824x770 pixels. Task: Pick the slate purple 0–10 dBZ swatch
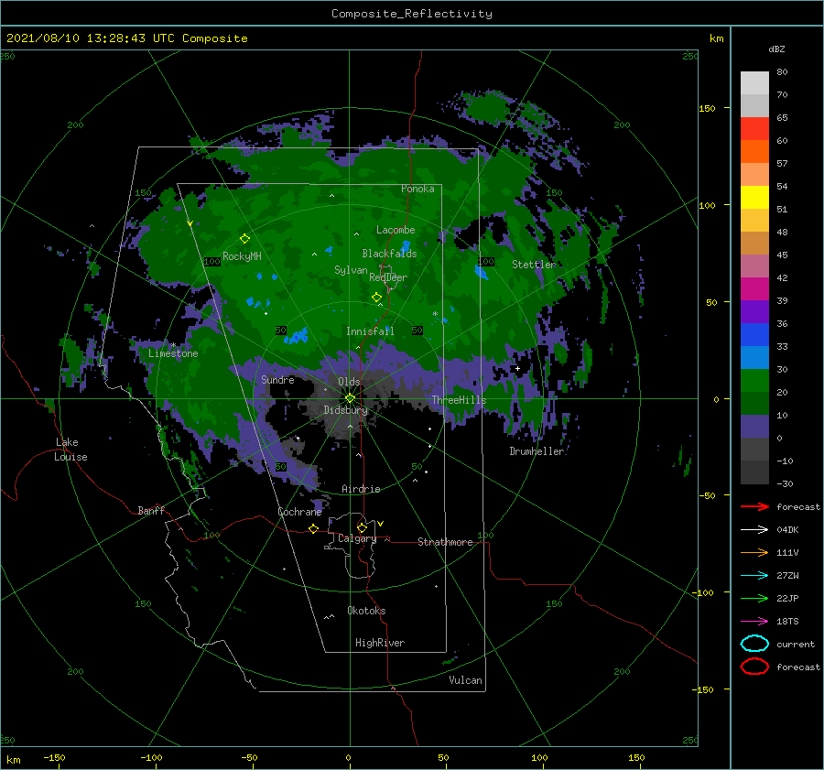pos(754,427)
